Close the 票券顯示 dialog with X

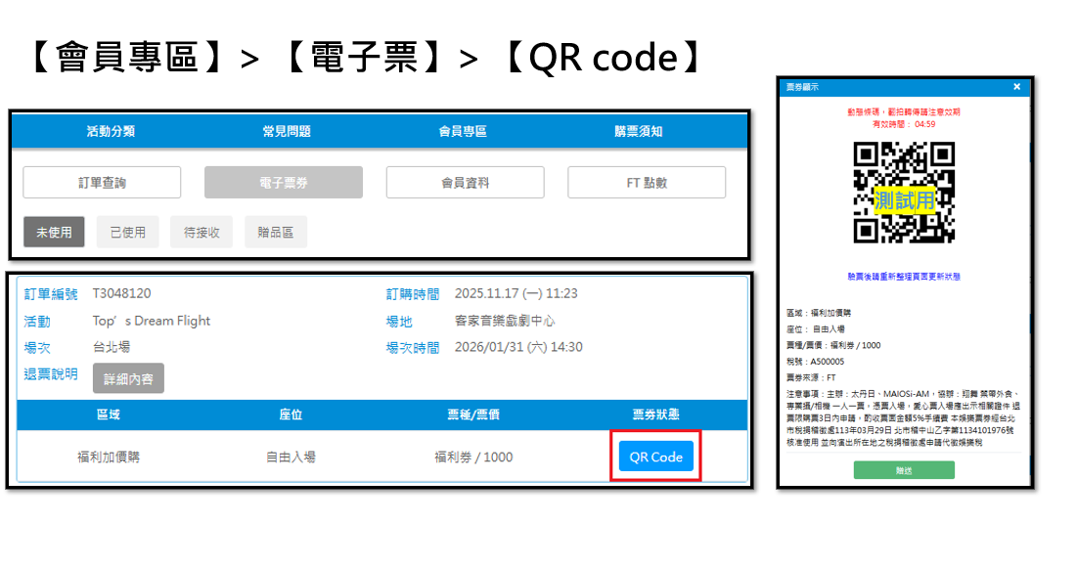tap(1016, 87)
